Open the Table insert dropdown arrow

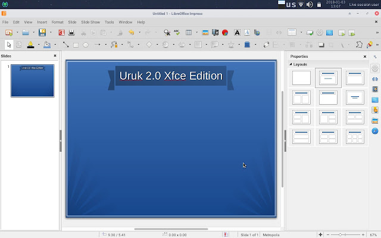(x=196, y=33)
